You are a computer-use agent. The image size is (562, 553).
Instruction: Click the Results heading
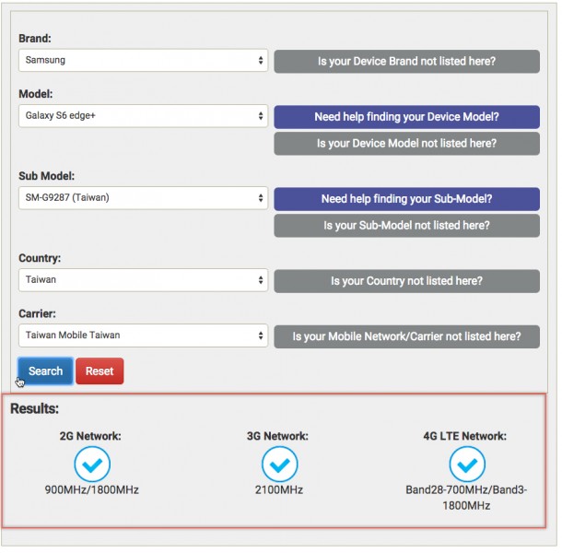(35, 408)
